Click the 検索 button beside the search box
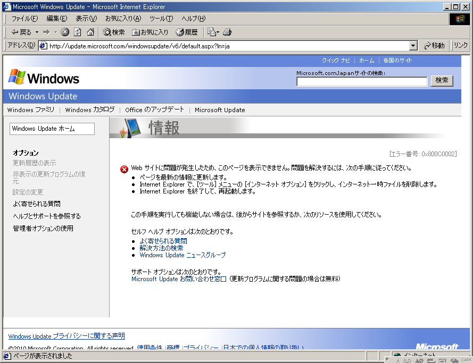The image size is (473, 363). [x=442, y=81]
